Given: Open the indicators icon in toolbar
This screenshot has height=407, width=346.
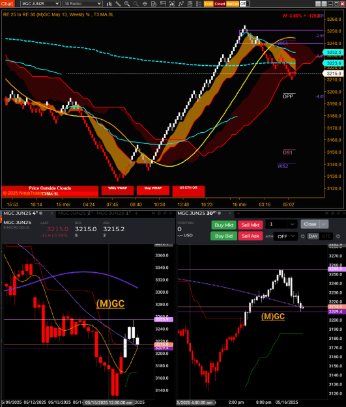Looking at the screenshot, I should [180, 4].
